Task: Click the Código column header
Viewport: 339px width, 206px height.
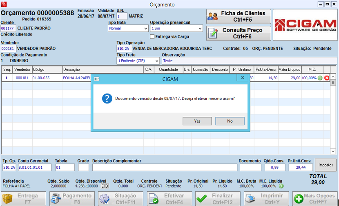Action: (47, 69)
